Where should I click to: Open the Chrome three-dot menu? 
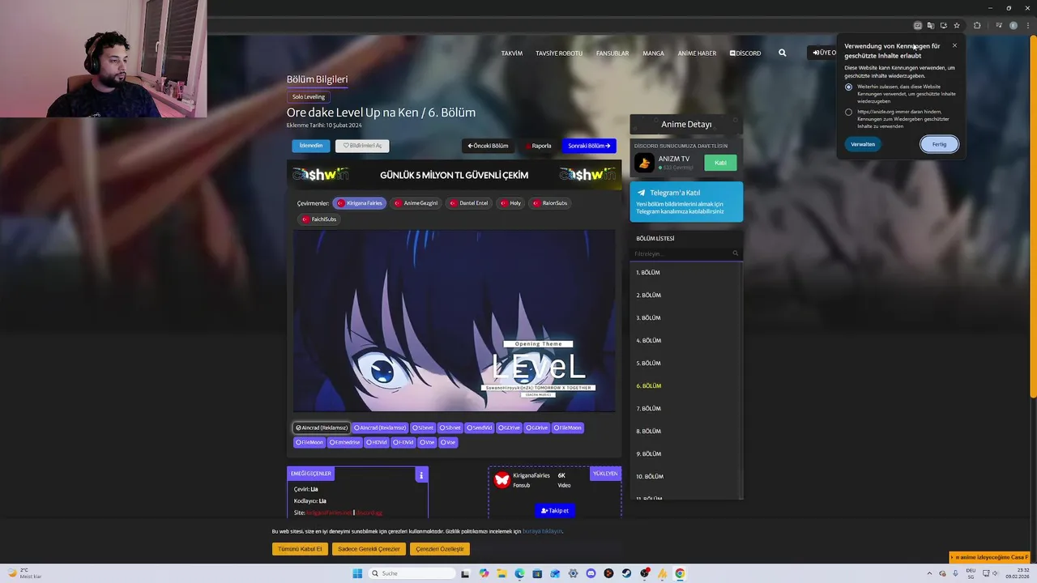(1029, 25)
